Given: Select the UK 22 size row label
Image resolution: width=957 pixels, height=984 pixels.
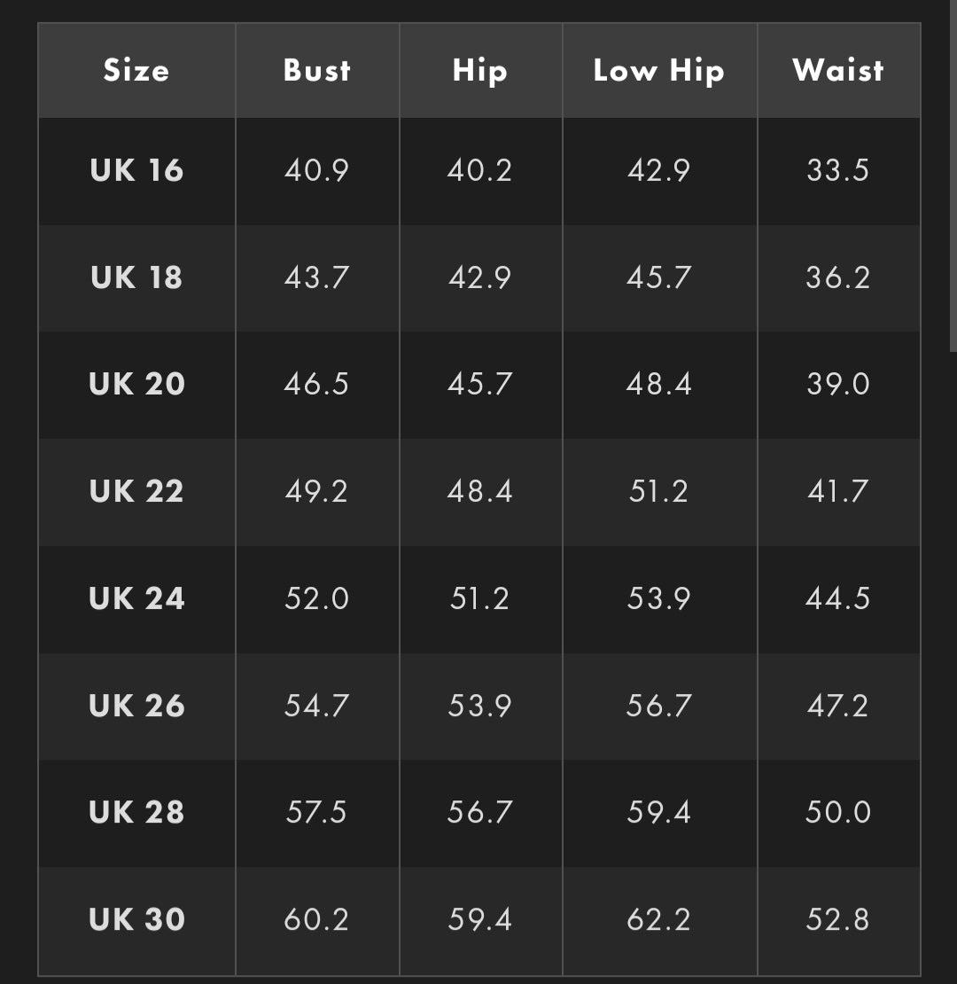Looking at the screenshot, I should (136, 491).
